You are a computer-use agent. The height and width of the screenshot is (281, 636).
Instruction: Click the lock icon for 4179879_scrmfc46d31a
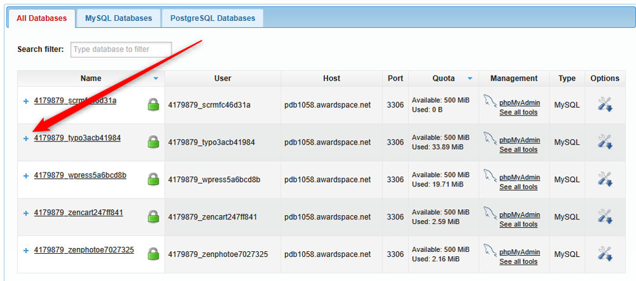[x=153, y=104]
